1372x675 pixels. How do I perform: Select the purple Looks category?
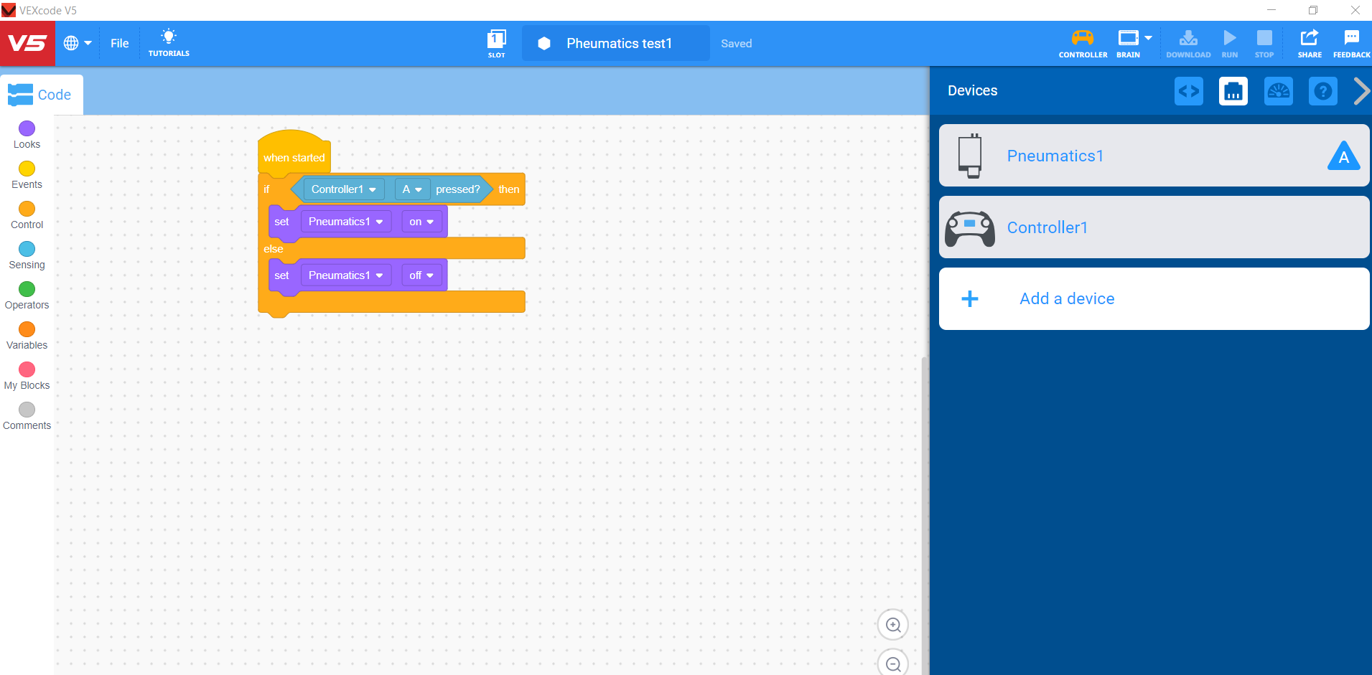27,134
